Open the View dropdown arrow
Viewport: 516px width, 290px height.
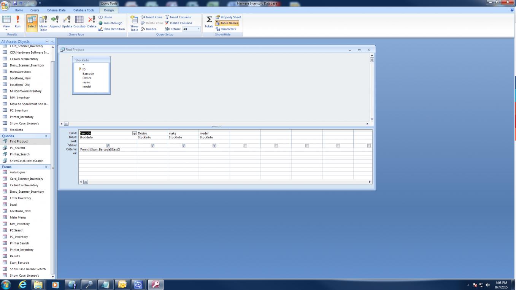click(6, 29)
